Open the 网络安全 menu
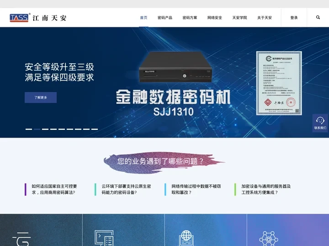329x246 pixels. point(215,18)
